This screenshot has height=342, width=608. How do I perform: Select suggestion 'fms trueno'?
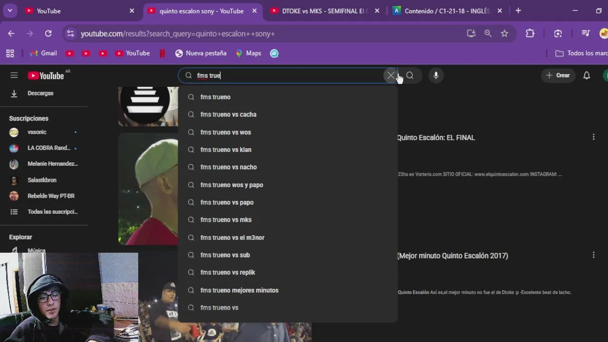pos(287,97)
